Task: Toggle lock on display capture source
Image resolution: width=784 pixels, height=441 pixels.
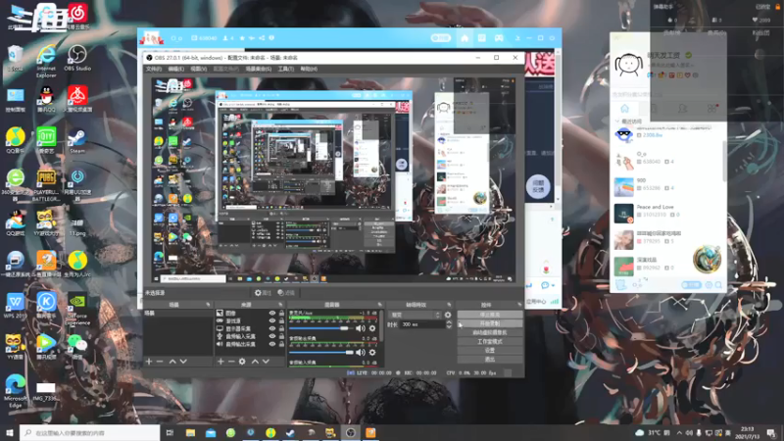Action: pos(281,328)
